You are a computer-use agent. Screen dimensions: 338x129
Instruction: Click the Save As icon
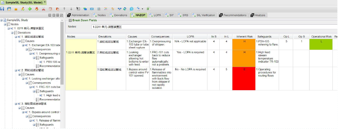tap(9, 9)
